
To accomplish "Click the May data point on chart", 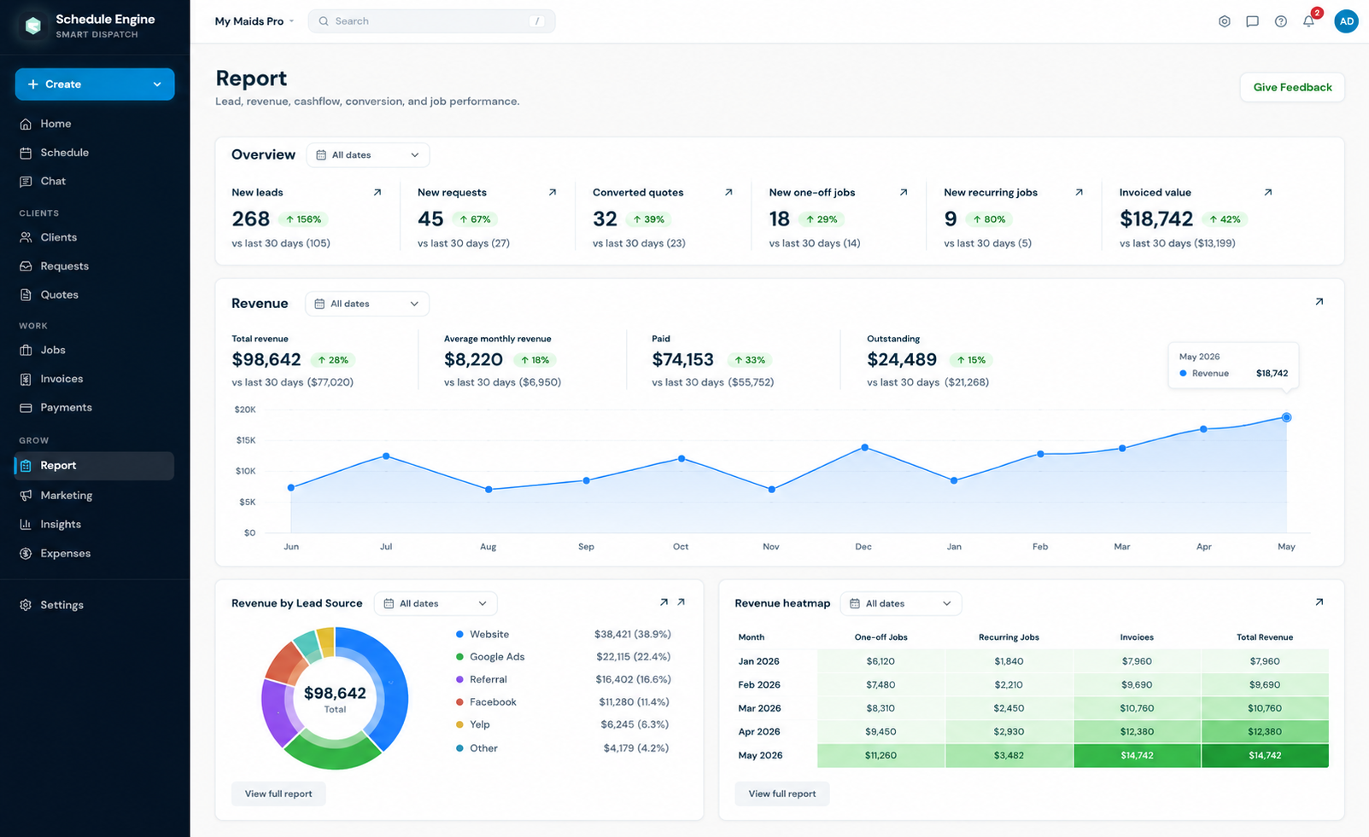I will (x=1286, y=417).
